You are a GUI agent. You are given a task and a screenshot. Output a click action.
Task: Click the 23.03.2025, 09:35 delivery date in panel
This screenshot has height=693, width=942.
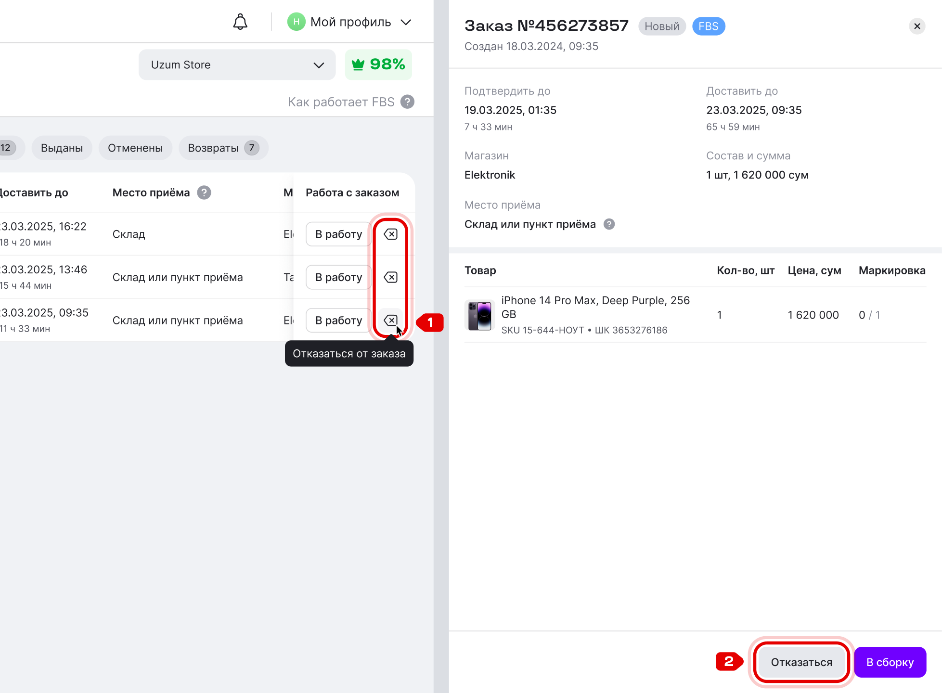[754, 110]
